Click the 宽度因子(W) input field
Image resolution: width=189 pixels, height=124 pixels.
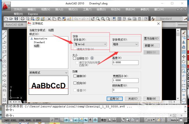125,80
